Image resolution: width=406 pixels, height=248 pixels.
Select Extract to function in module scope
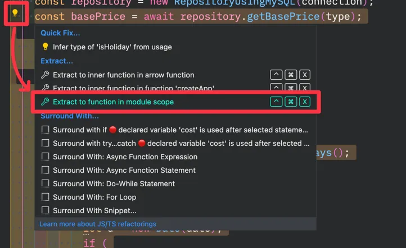click(113, 102)
